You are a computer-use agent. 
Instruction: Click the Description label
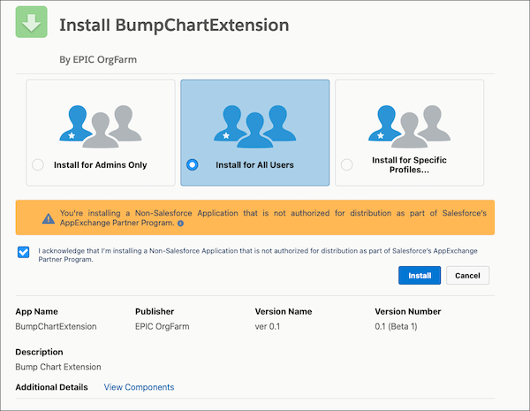click(39, 352)
